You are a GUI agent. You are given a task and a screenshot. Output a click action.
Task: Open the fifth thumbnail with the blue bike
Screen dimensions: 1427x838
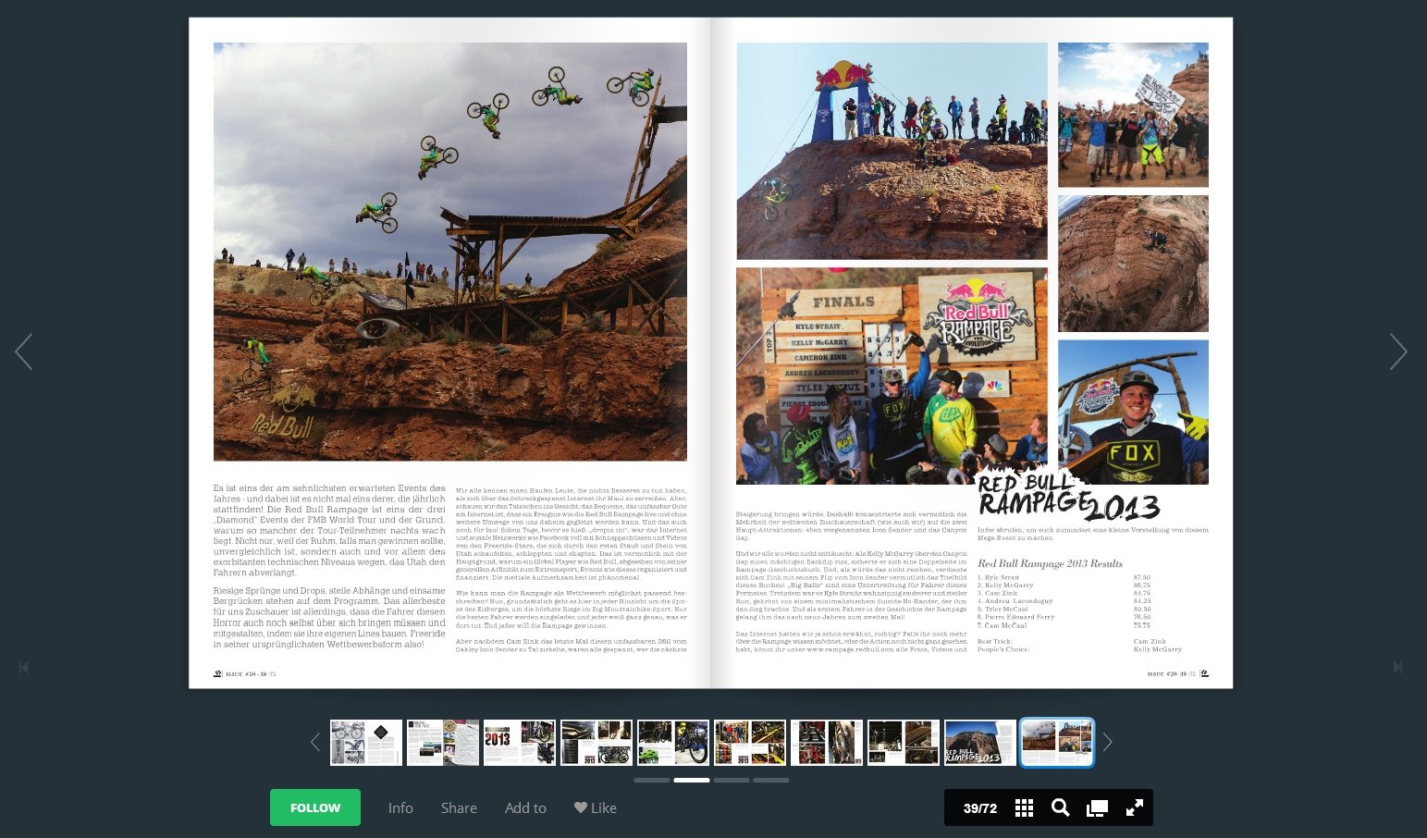tap(673, 742)
